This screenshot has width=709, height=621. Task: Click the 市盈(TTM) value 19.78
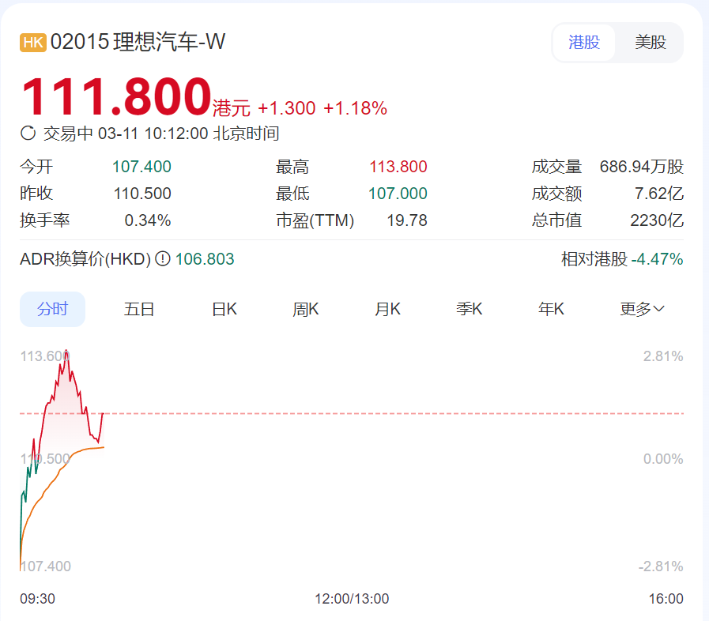tap(407, 220)
